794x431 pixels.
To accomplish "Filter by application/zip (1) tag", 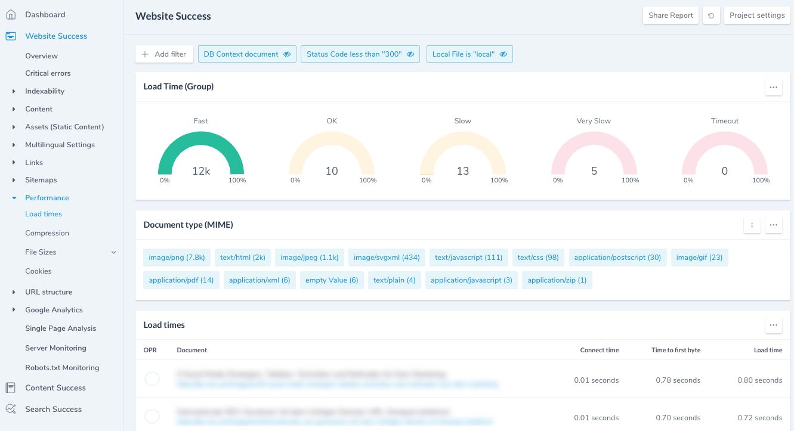I will point(557,280).
